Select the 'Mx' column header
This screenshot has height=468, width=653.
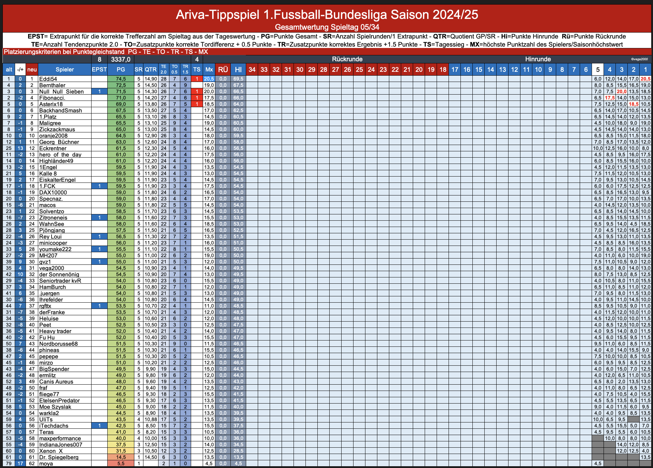tap(209, 69)
